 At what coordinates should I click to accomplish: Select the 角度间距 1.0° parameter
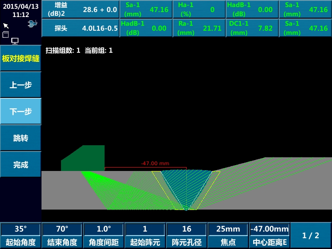pyautogui.click(x=104, y=235)
